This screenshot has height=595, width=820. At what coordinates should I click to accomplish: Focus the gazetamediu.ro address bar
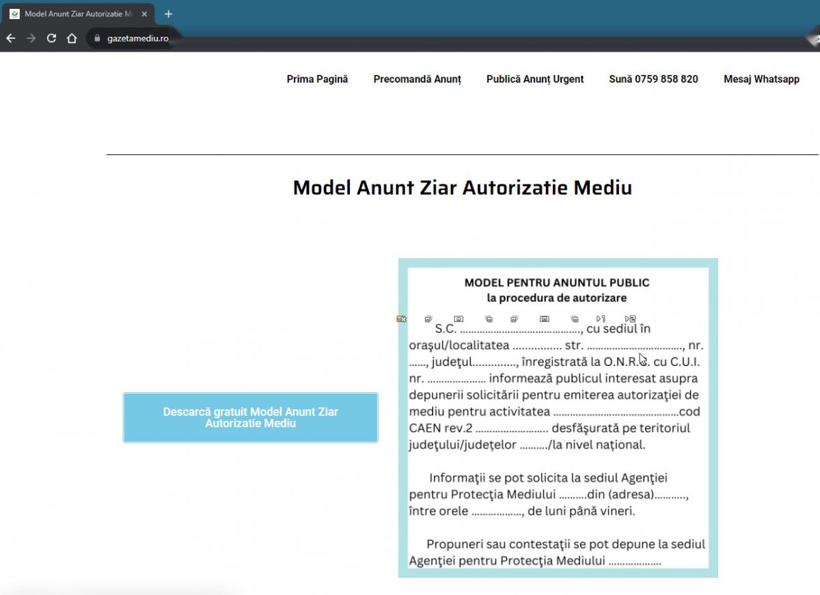[137, 38]
